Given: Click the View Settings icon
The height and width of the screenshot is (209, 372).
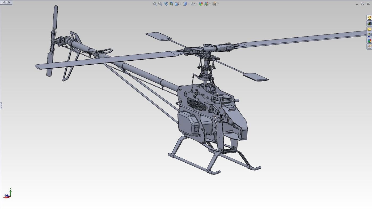Looking at the screenshot, I should click(214, 4).
